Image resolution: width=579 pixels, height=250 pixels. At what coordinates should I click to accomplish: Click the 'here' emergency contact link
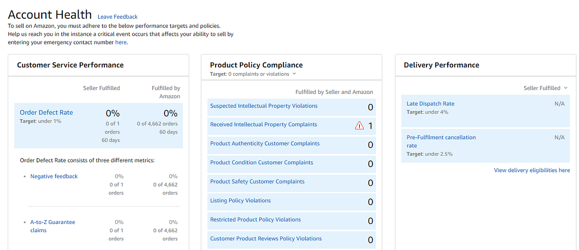(121, 42)
